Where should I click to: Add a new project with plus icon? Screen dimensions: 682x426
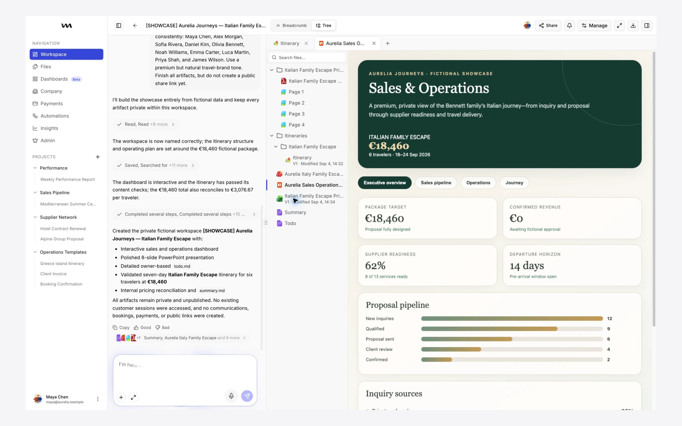click(x=98, y=157)
